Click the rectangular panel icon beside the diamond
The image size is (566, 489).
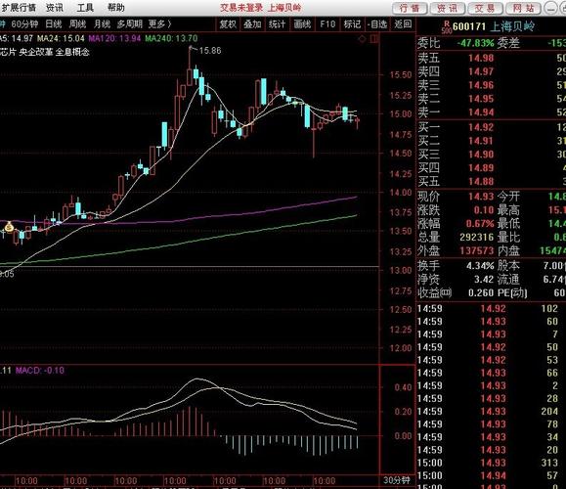[374, 39]
